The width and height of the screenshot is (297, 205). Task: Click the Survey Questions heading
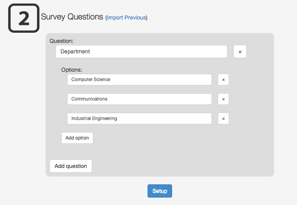(x=72, y=17)
